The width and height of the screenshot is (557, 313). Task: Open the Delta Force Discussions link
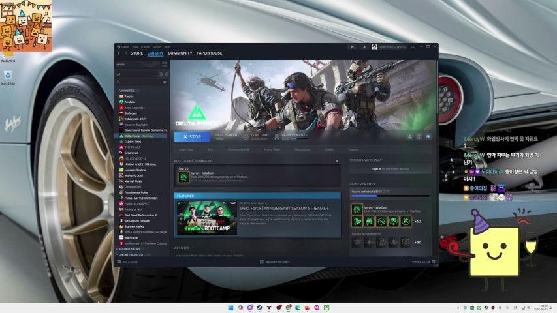[x=302, y=149]
